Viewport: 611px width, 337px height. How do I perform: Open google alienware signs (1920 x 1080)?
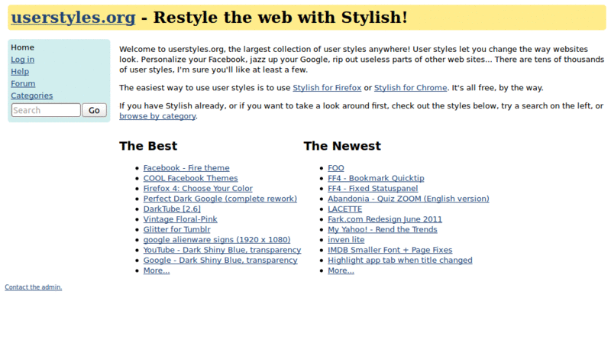point(217,240)
